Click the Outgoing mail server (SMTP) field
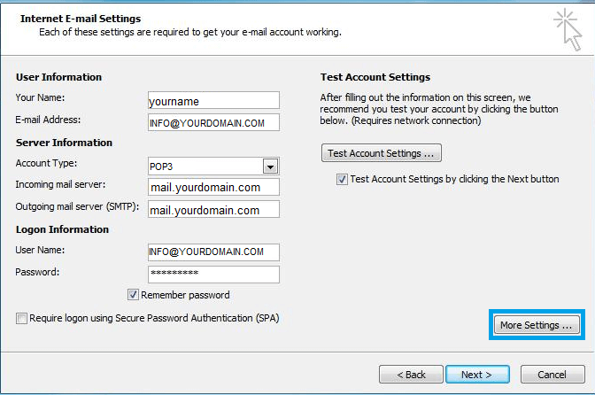Screen dimensions: 595x395 click(x=213, y=209)
